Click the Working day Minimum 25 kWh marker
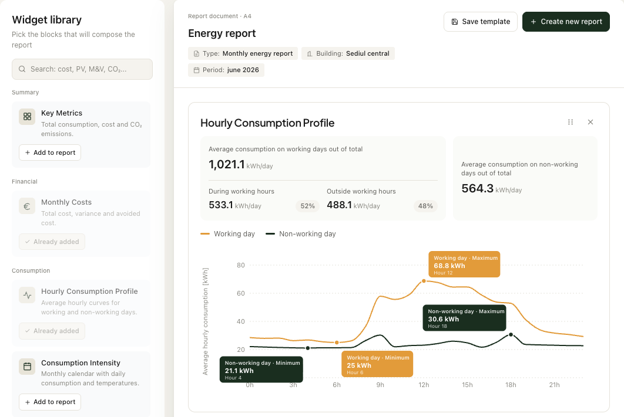 tap(377, 364)
